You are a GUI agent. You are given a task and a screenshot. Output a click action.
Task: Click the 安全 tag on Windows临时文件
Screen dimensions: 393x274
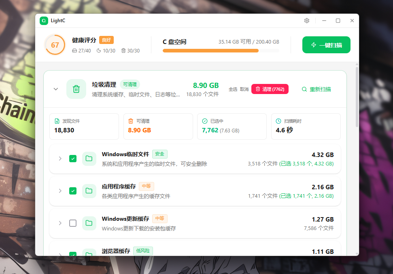pyautogui.click(x=159, y=154)
